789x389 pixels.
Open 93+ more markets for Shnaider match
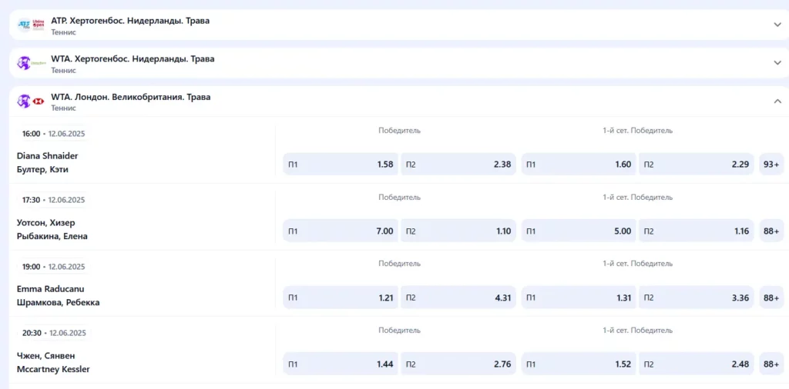(x=771, y=164)
